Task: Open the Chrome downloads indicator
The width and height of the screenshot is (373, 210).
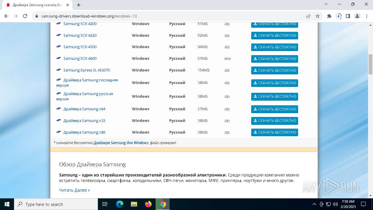Action: click(x=339, y=16)
